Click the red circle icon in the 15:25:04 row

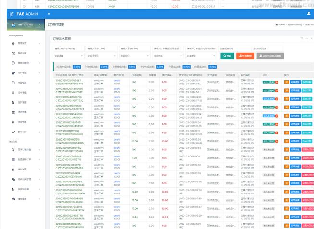[277, 90]
